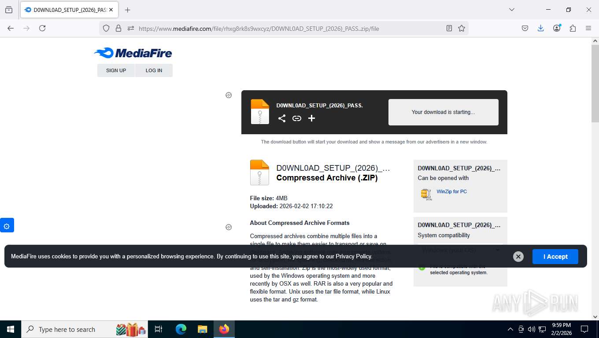Open the Pocket save icon
The width and height of the screenshot is (599, 338).
(x=525, y=28)
